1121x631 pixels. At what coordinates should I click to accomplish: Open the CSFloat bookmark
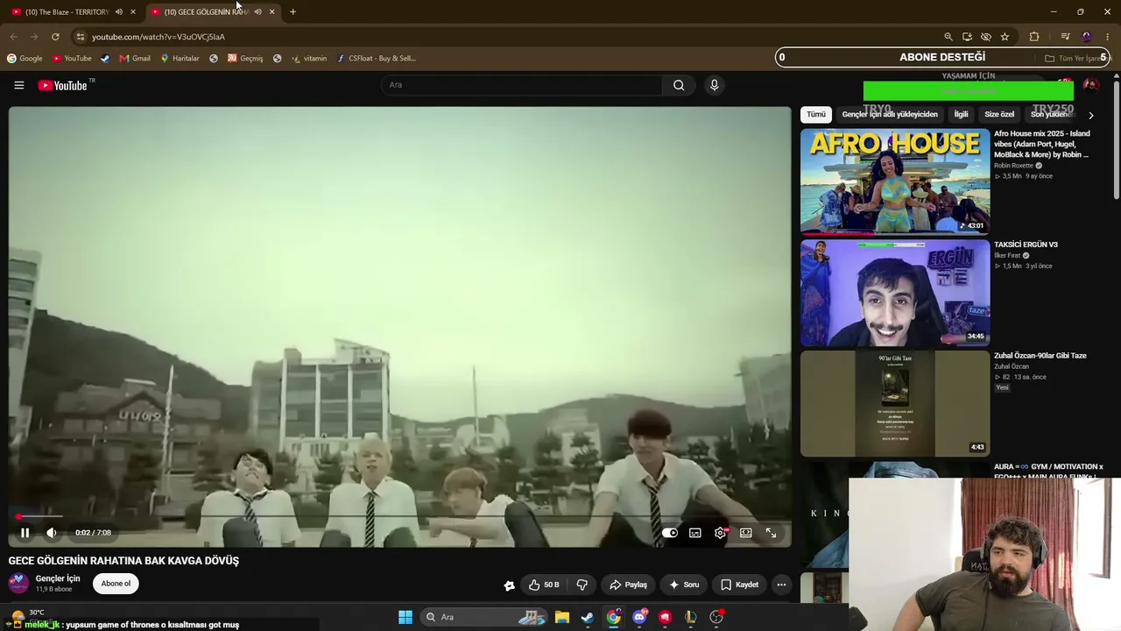coord(377,59)
